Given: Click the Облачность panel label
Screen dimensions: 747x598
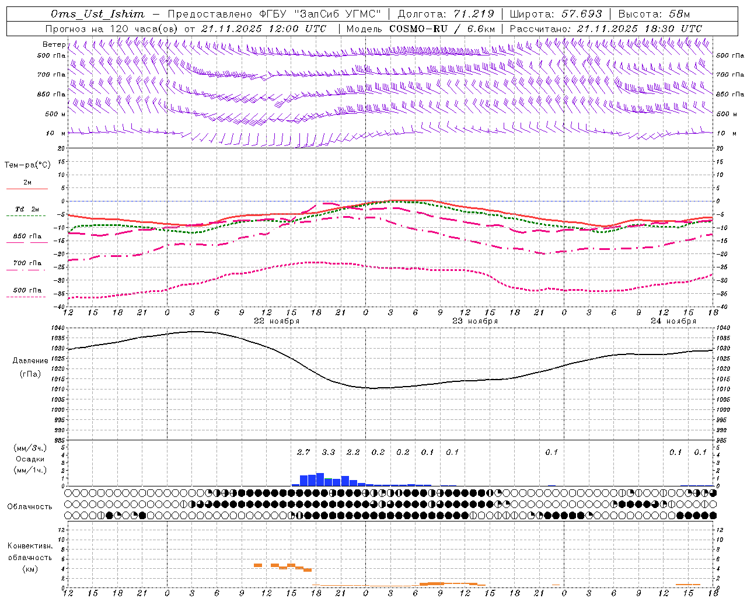Looking at the screenshot, I should coord(30,507).
